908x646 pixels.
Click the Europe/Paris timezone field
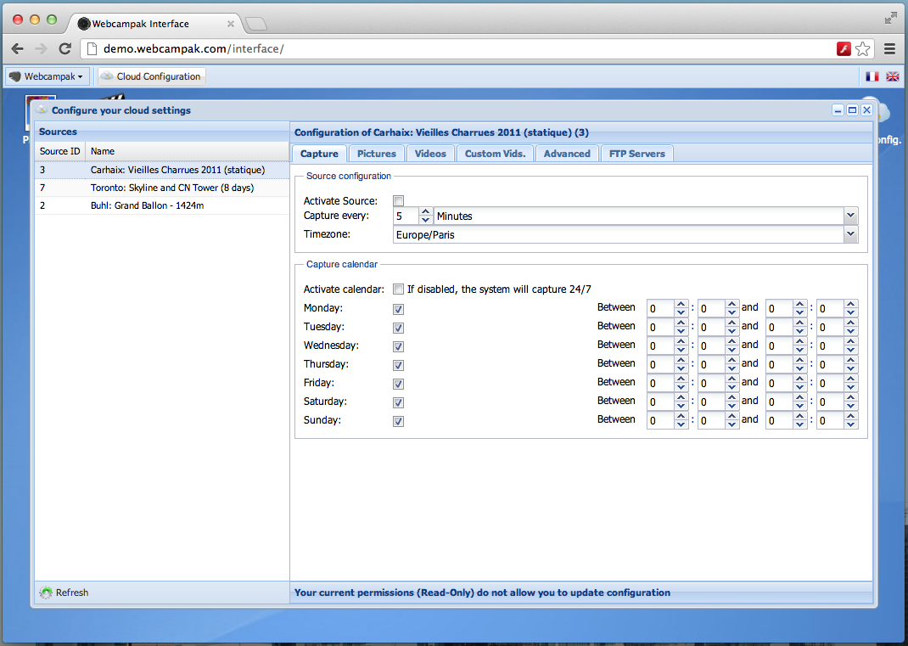[619, 234]
